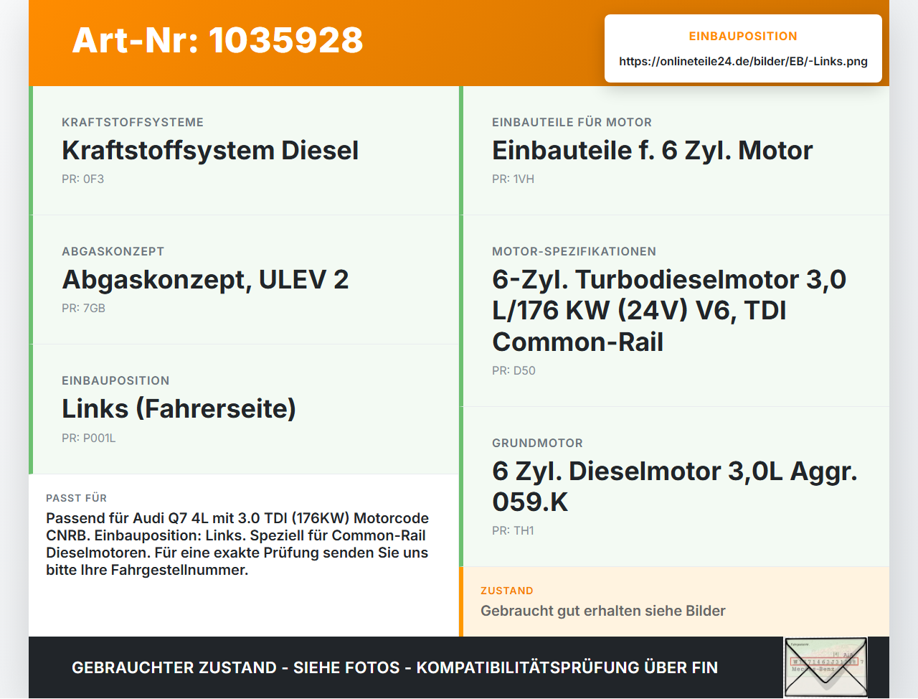Click EINBAUTEILE FÜR MOTOR label

(572, 122)
